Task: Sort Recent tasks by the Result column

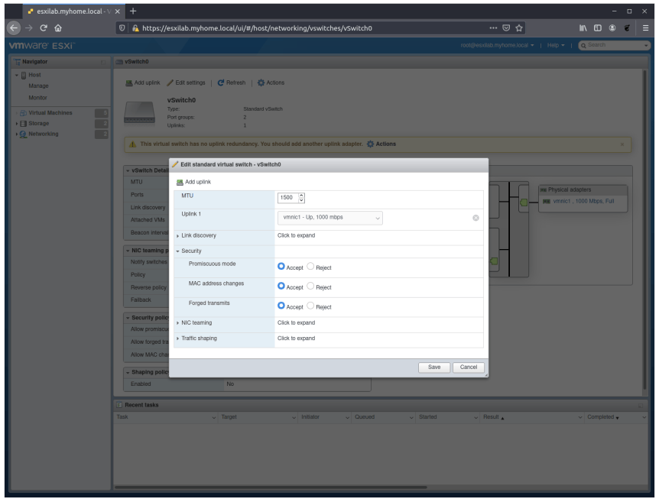Action: tap(491, 417)
